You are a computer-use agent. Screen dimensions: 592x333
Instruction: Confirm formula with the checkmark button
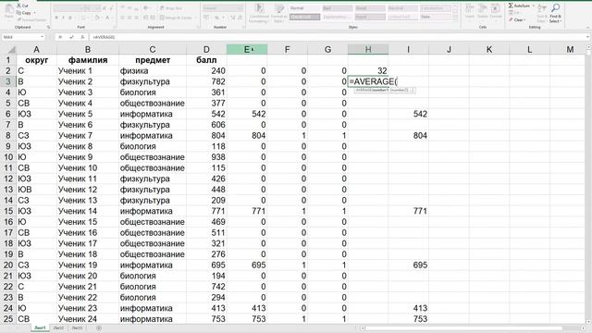71,37
